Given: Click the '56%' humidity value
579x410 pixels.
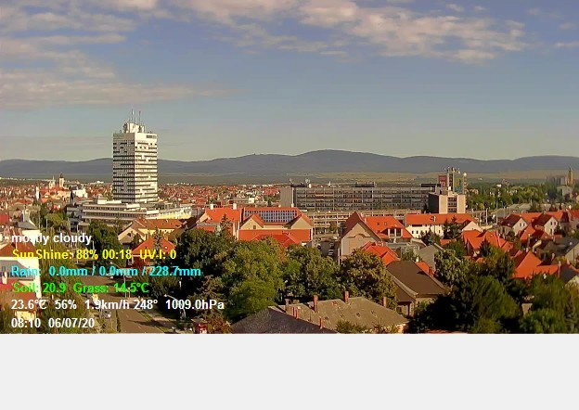Looking at the screenshot, I should 66,305.
